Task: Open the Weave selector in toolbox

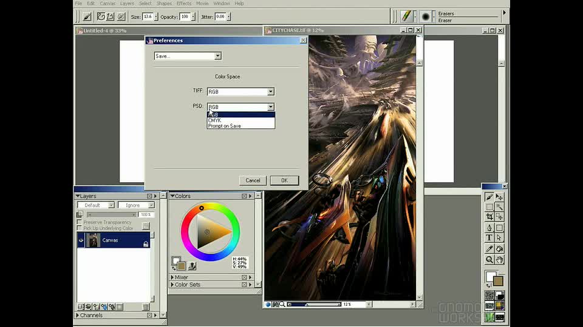Action: (500, 306)
